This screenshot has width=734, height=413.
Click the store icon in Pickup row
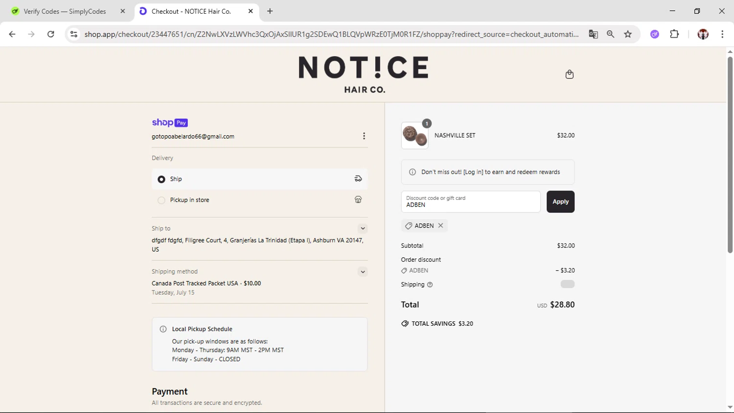pos(358,200)
